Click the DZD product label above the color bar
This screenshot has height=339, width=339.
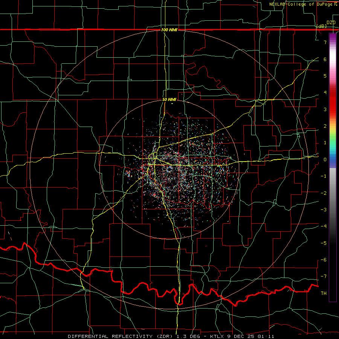(x=331, y=23)
